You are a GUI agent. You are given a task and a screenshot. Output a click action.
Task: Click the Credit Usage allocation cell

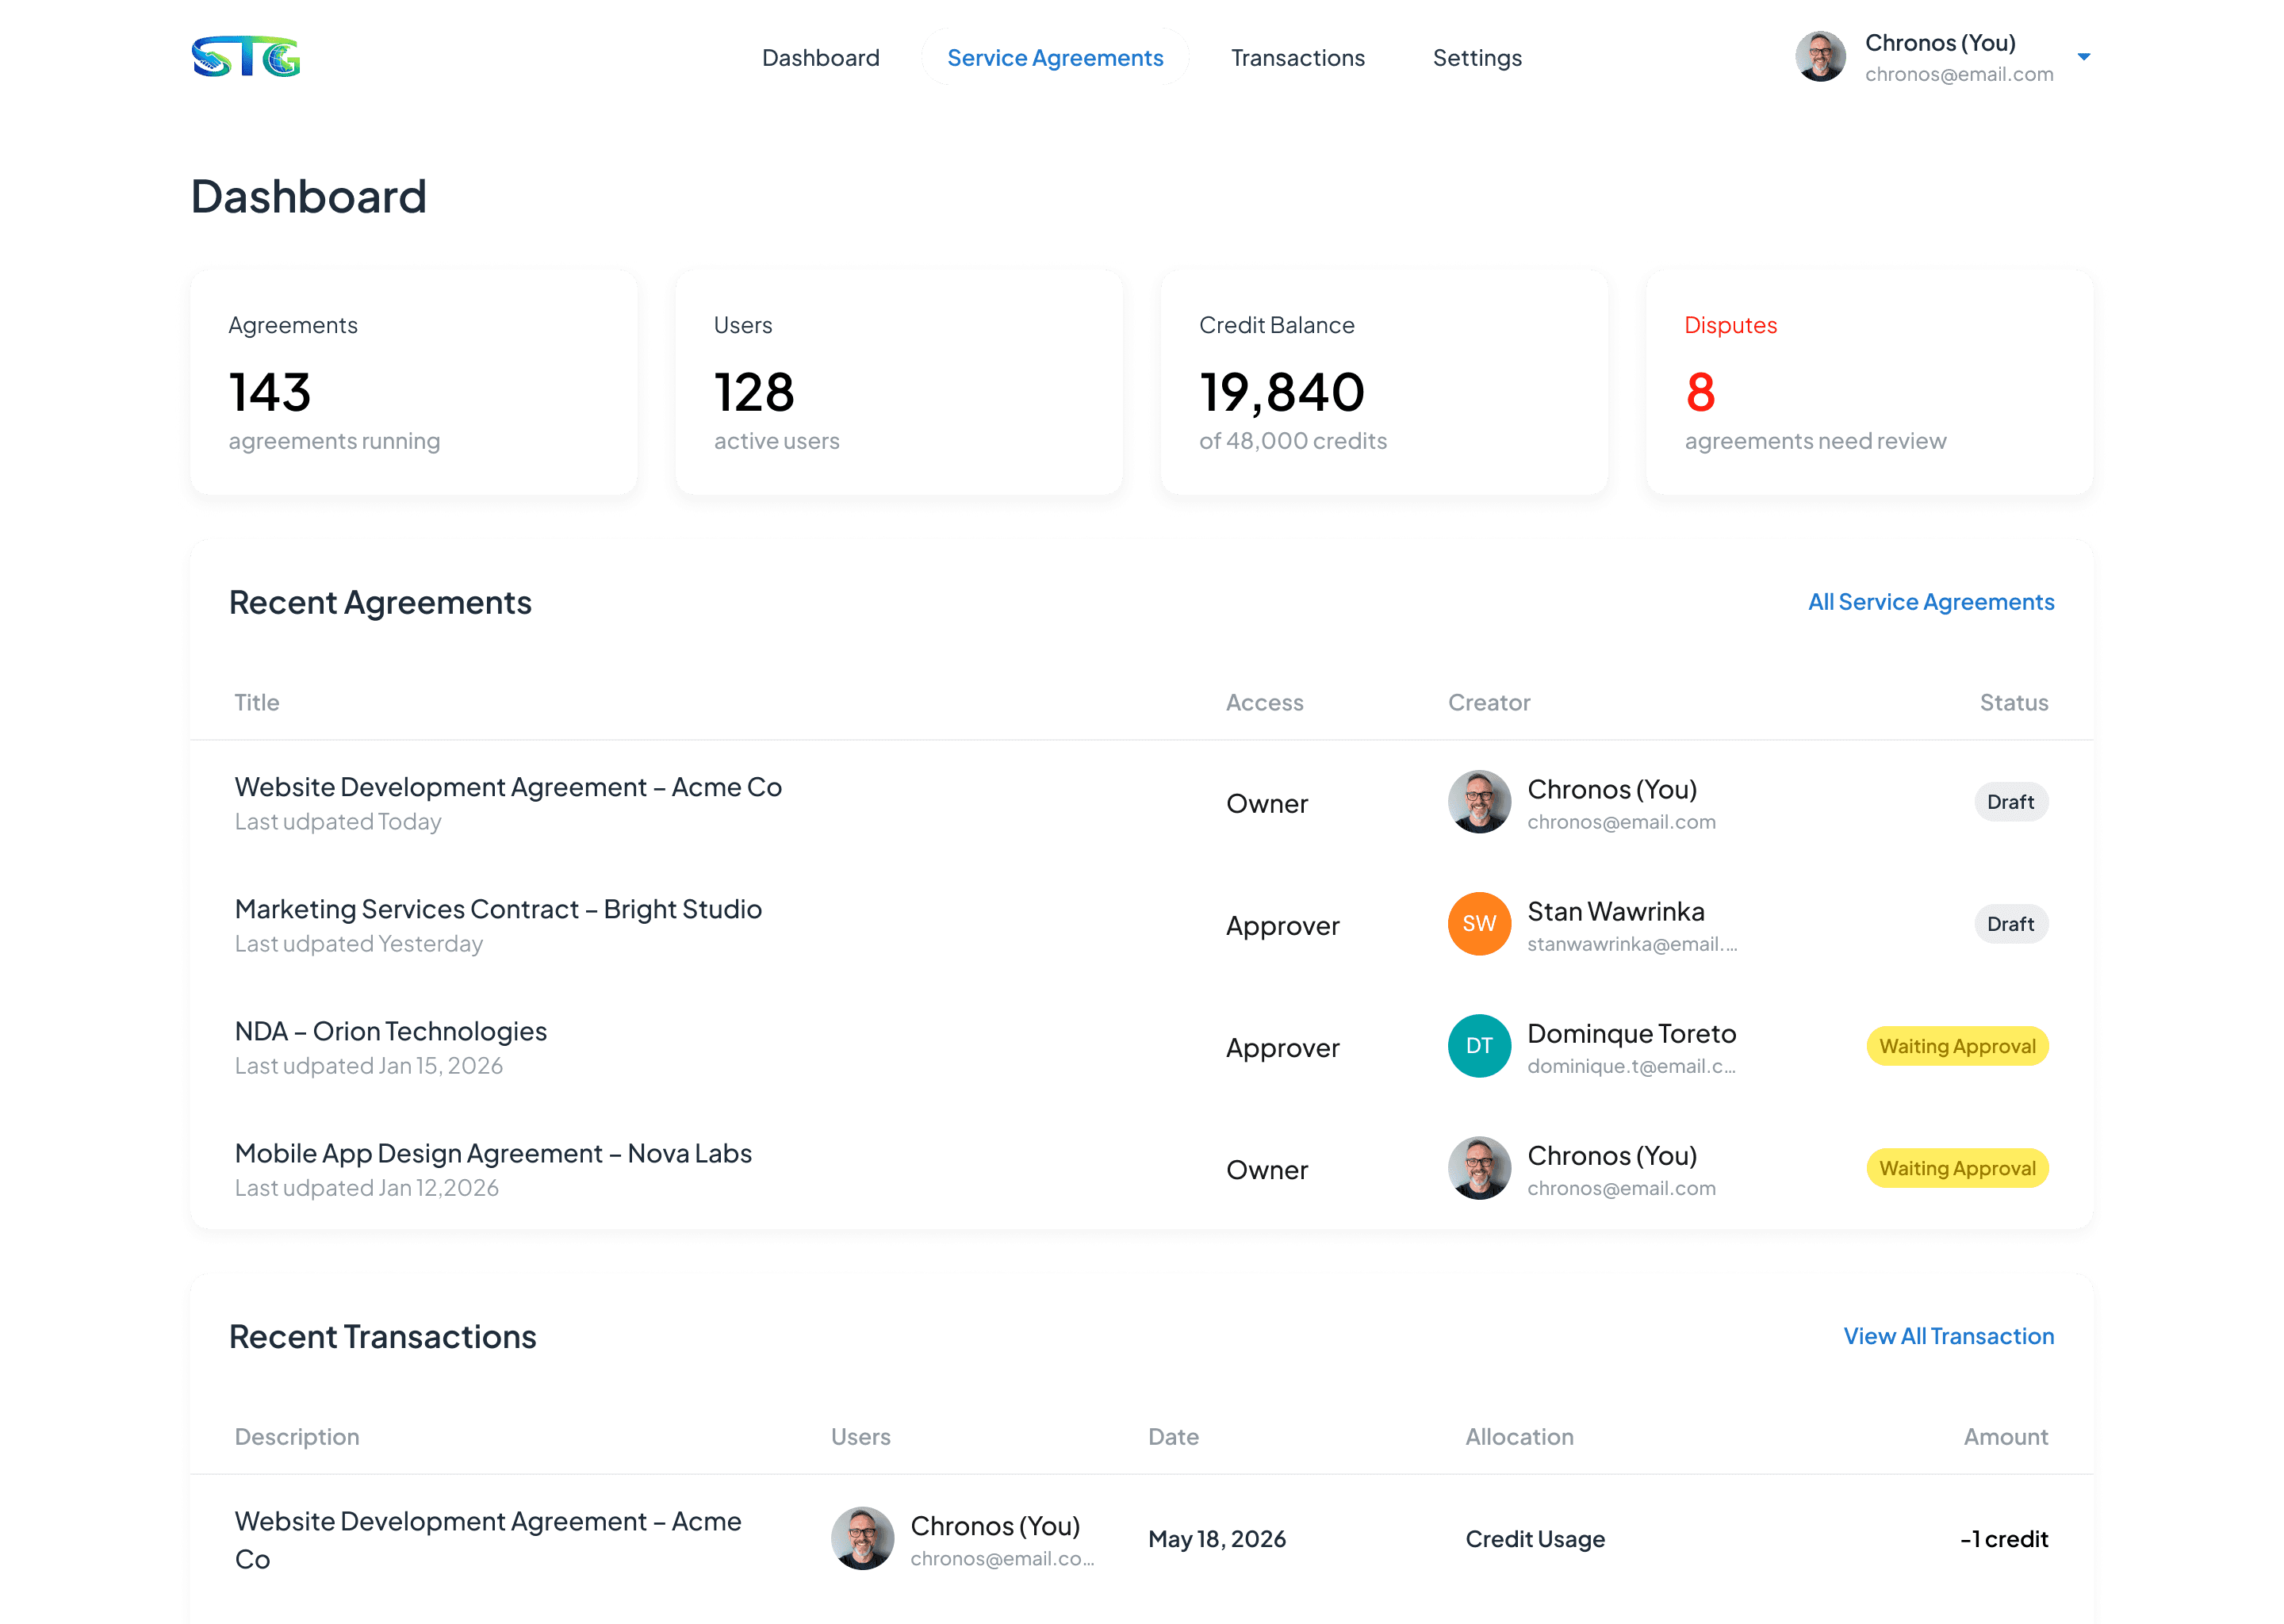click(x=1535, y=1539)
